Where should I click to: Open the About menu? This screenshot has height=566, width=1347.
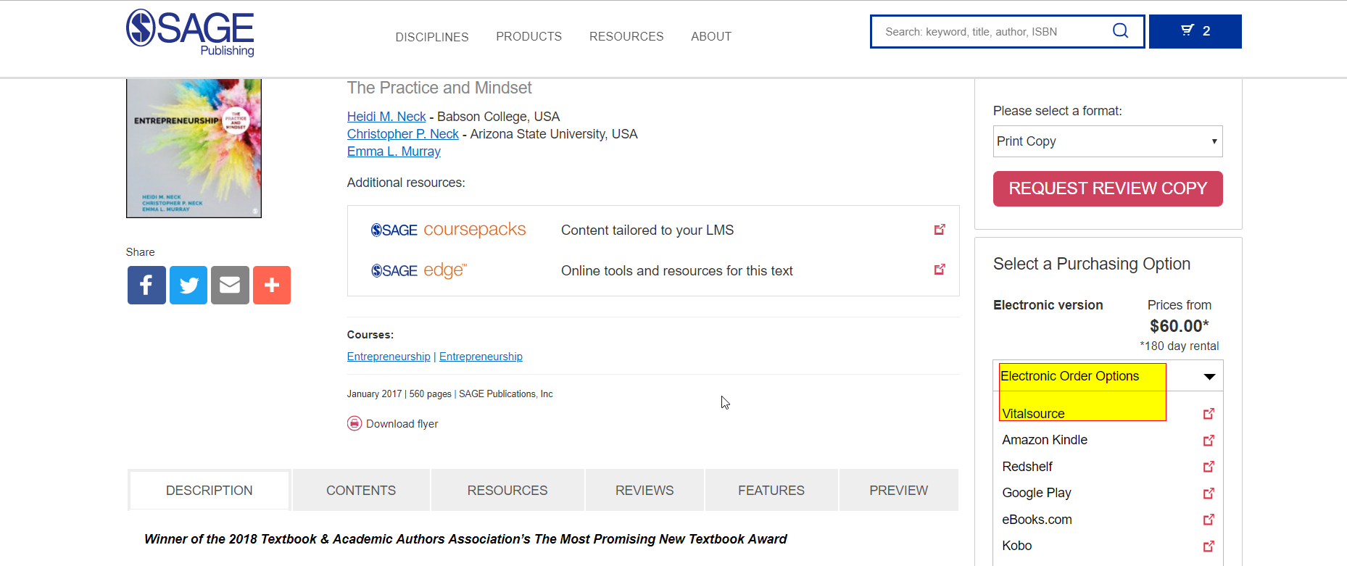click(x=711, y=36)
